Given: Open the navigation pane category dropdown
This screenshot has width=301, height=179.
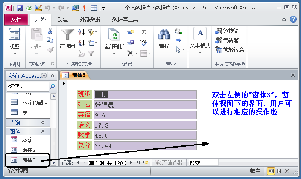Looking at the screenshot, I should [x=44, y=76].
